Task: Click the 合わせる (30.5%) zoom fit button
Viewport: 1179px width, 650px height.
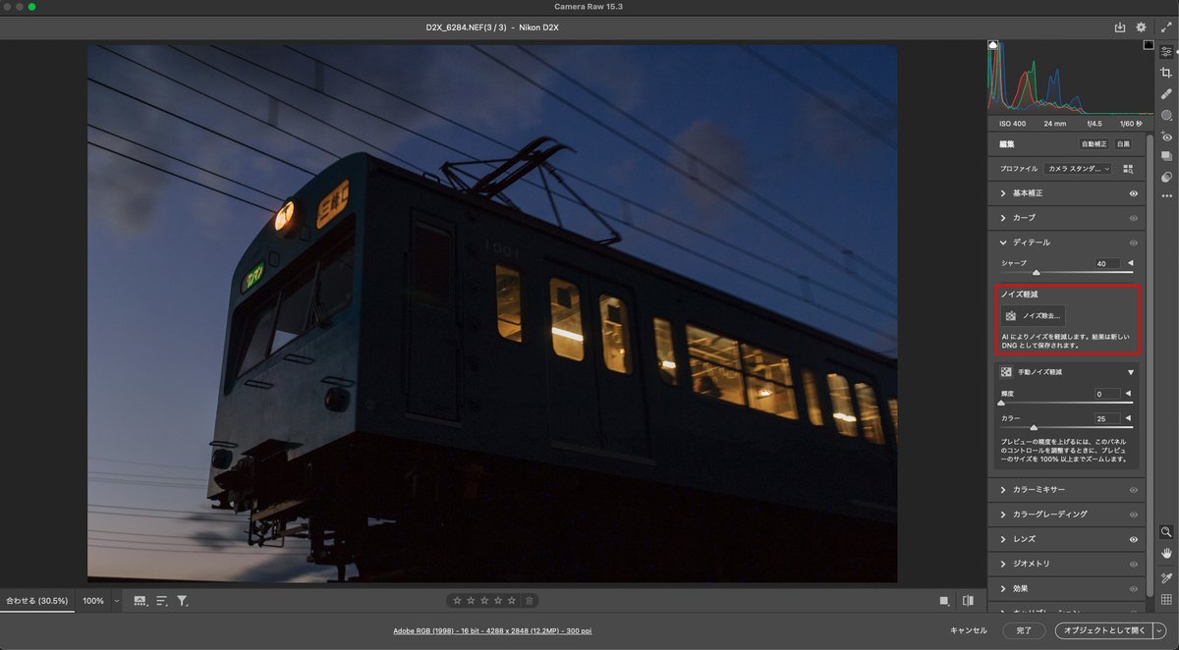Action: [36, 600]
